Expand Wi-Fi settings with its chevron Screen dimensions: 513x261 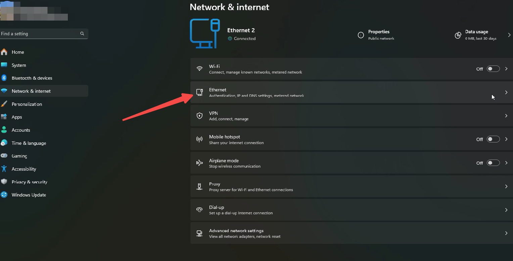506,69
